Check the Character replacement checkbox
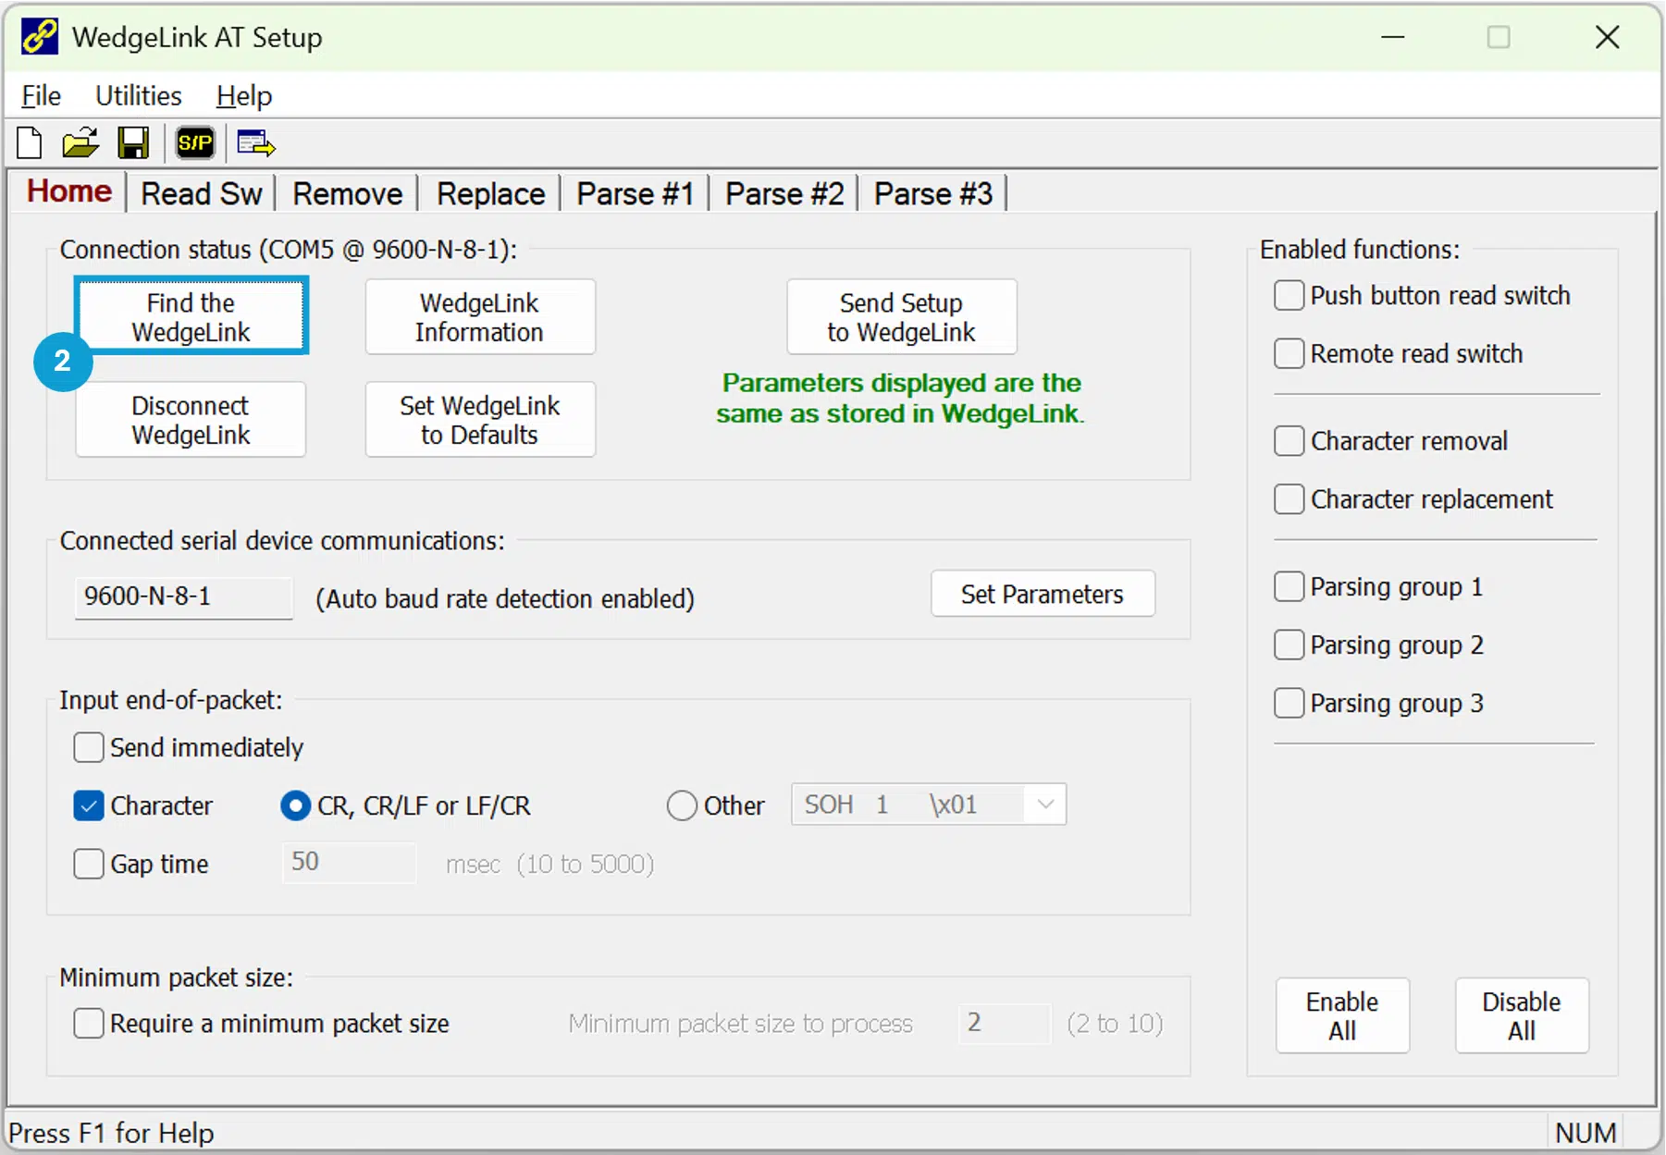The width and height of the screenshot is (1666, 1155). click(x=1290, y=499)
